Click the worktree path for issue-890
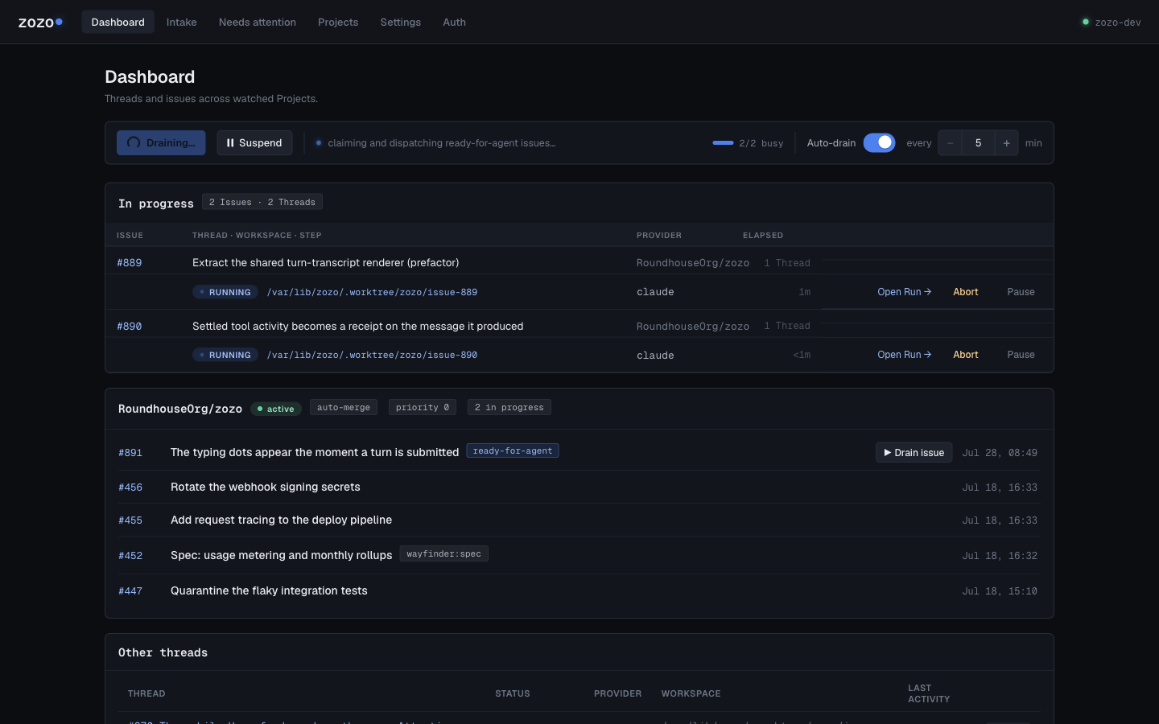 click(372, 355)
